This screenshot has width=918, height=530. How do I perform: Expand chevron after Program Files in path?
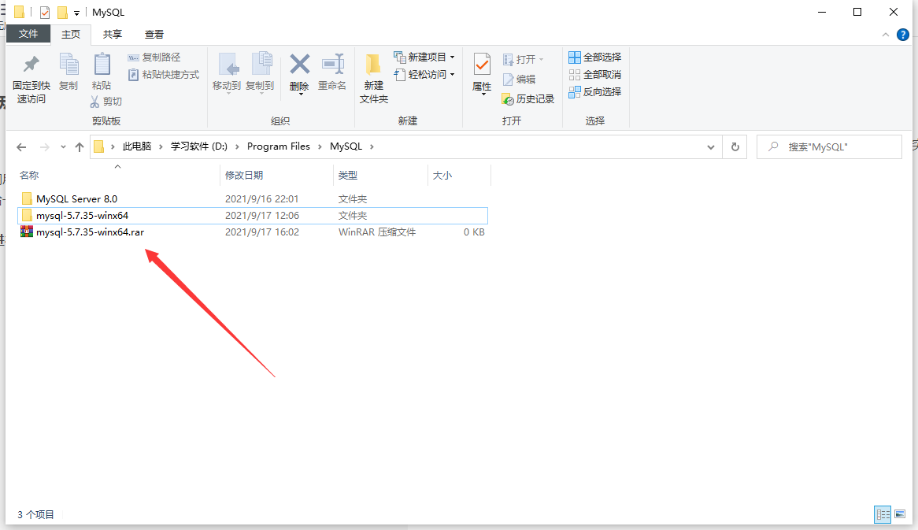320,146
